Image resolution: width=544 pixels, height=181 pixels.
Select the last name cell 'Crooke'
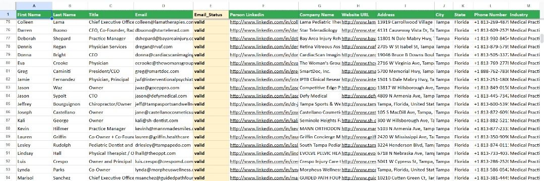70,63
